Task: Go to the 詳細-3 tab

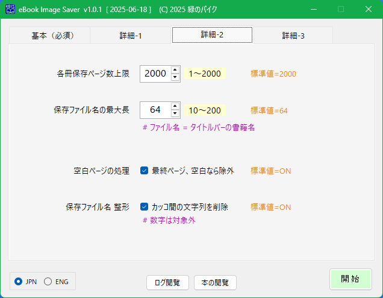Action: point(293,36)
